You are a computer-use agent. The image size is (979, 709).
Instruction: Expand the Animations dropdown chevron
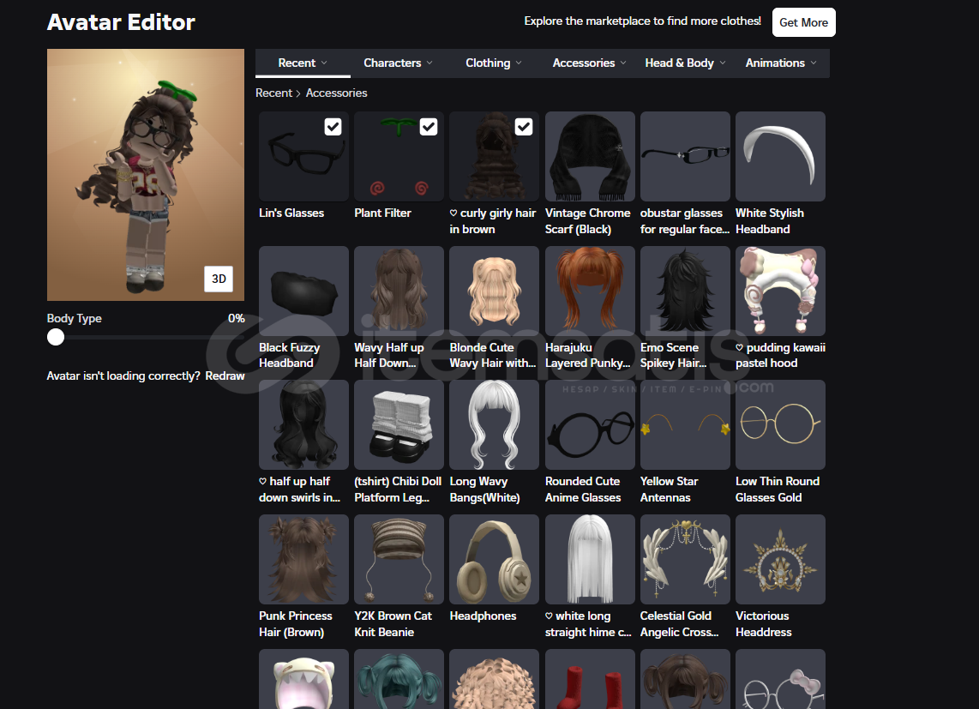tap(814, 63)
